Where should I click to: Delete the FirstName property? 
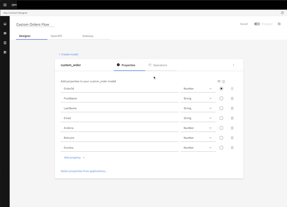click(232, 99)
